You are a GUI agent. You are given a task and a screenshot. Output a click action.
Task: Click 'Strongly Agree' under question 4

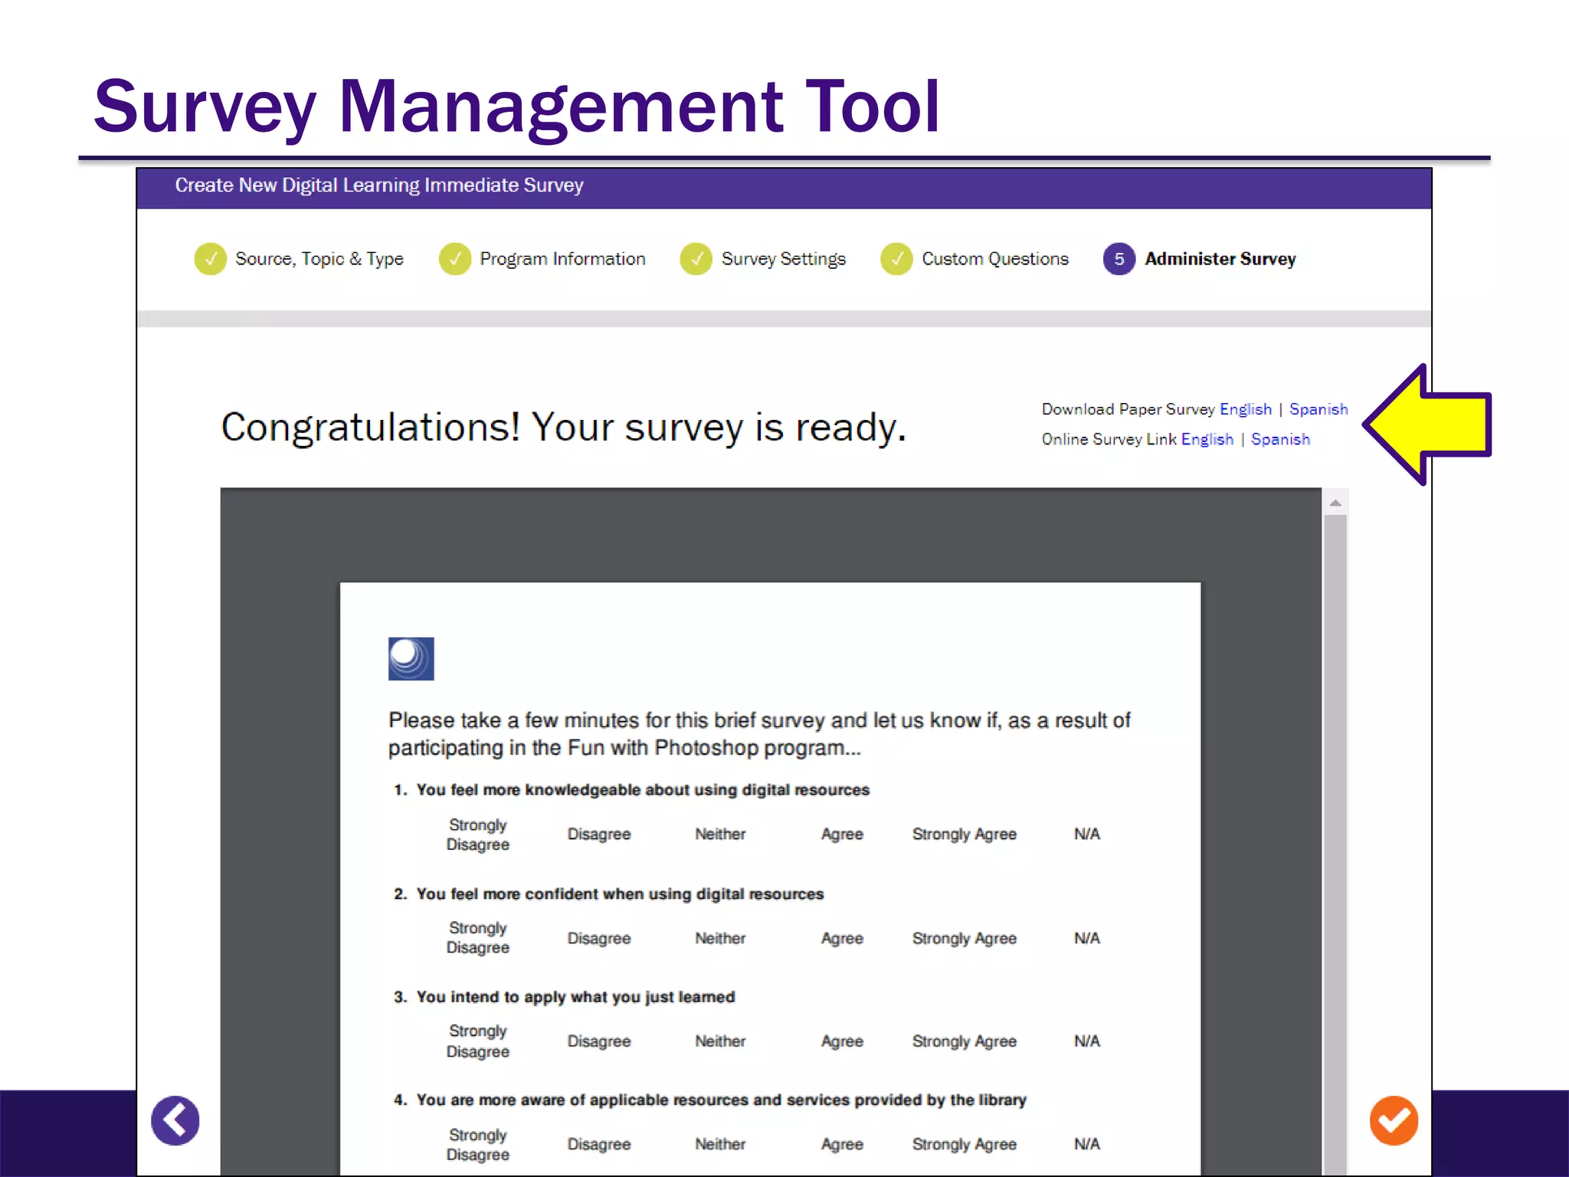(965, 1145)
